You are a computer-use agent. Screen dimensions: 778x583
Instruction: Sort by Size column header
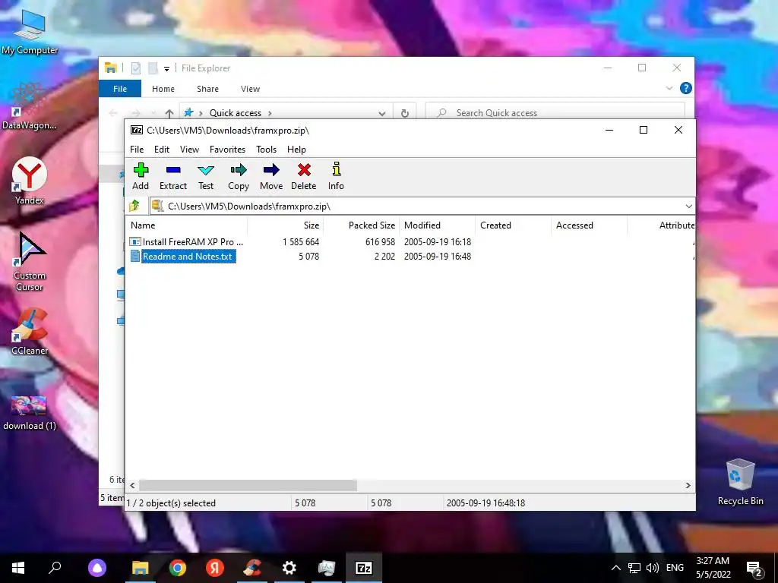pyautogui.click(x=286, y=225)
